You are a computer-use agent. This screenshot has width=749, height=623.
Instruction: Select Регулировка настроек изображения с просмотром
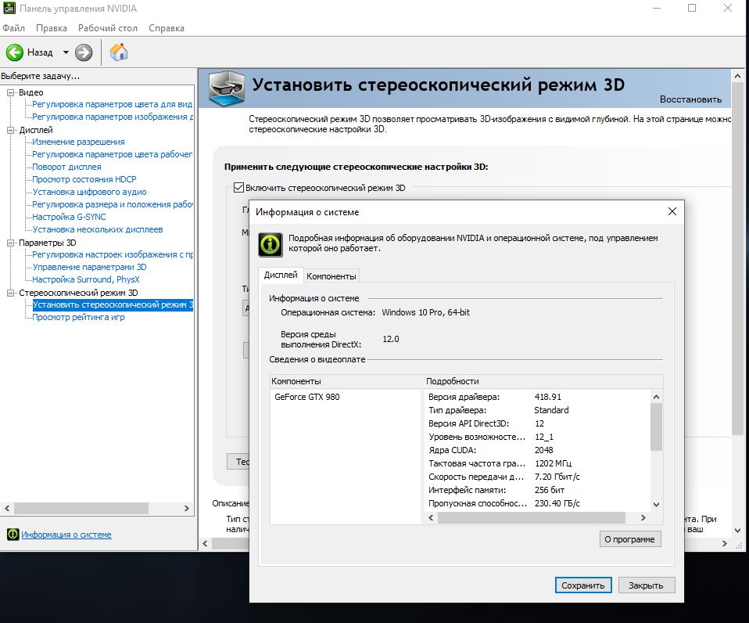click(113, 254)
